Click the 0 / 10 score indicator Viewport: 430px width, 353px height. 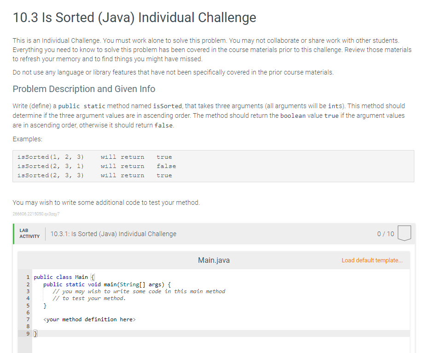pyautogui.click(x=385, y=233)
